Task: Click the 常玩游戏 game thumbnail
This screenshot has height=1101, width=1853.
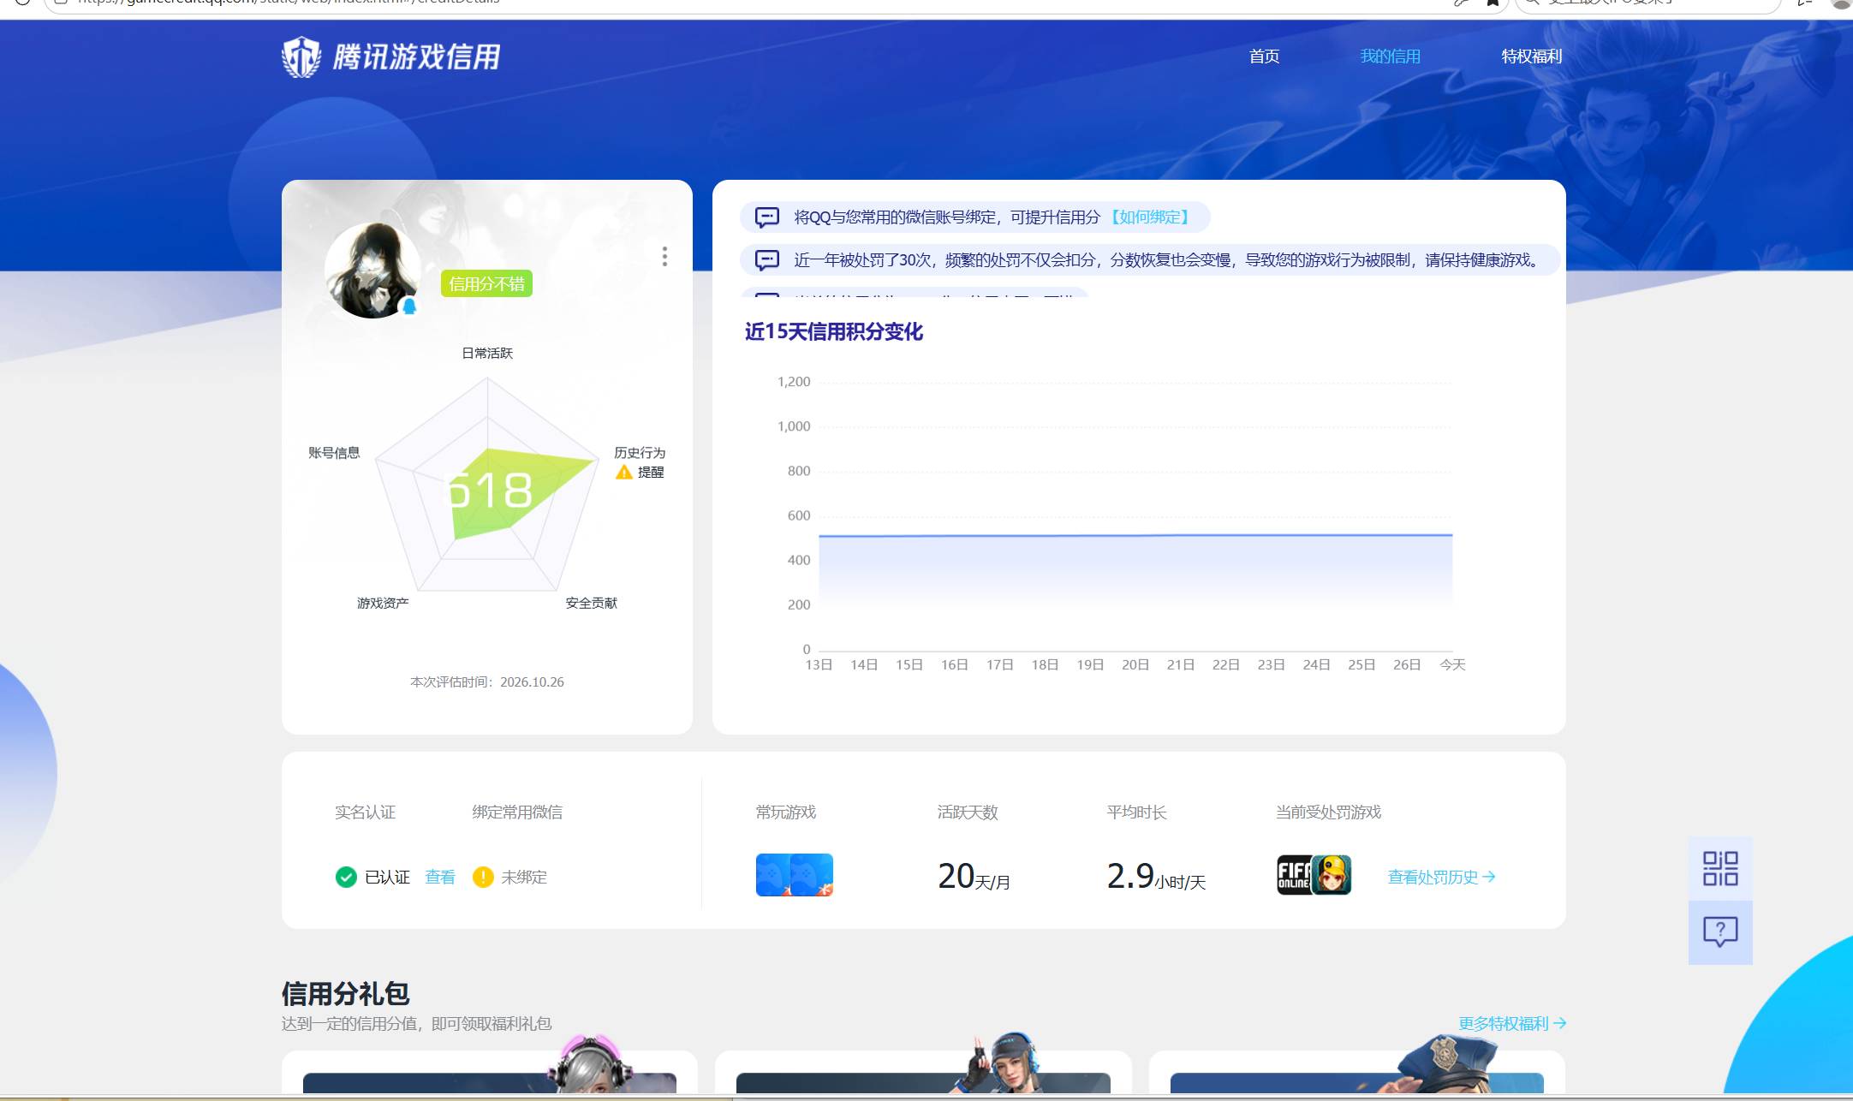Action: (794, 875)
